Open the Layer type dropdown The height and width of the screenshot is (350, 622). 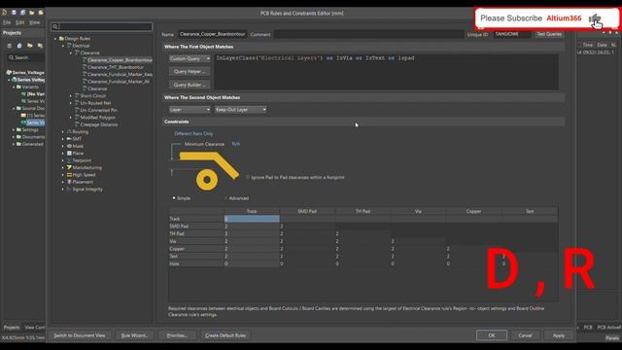point(190,110)
